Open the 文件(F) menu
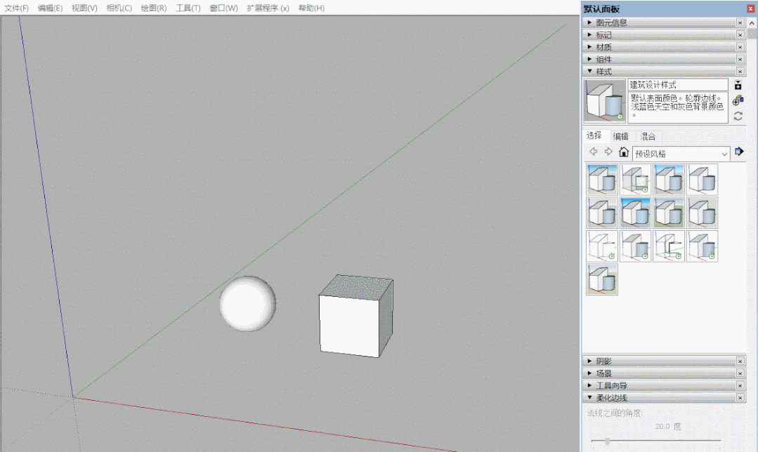The height and width of the screenshot is (452, 758). pyautogui.click(x=16, y=8)
